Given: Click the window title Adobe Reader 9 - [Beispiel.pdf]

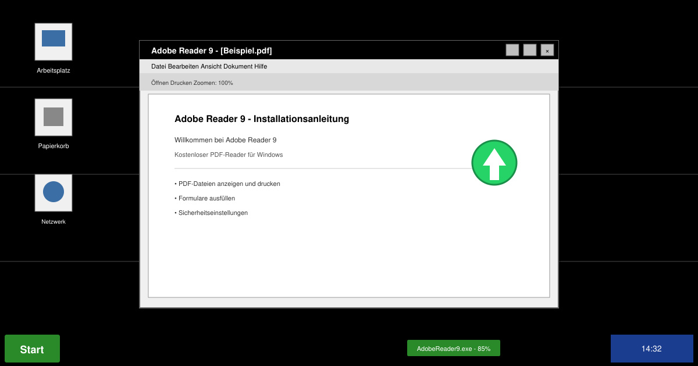Looking at the screenshot, I should point(212,51).
